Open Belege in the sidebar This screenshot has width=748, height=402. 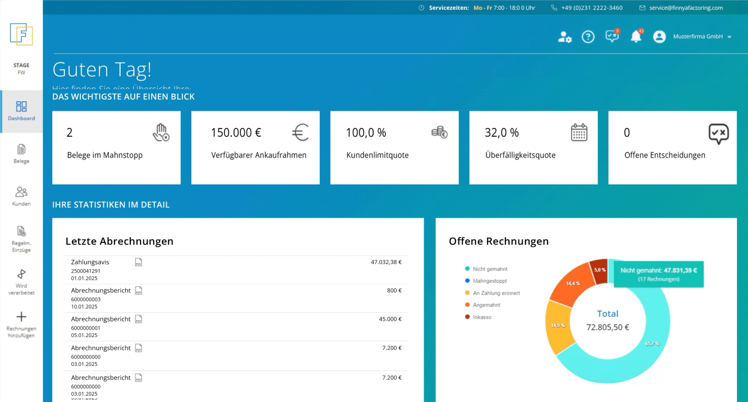pyautogui.click(x=21, y=154)
